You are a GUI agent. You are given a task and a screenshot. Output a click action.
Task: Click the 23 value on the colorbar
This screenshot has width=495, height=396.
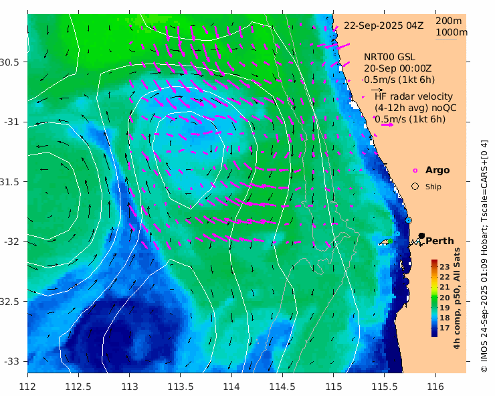coord(444,267)
